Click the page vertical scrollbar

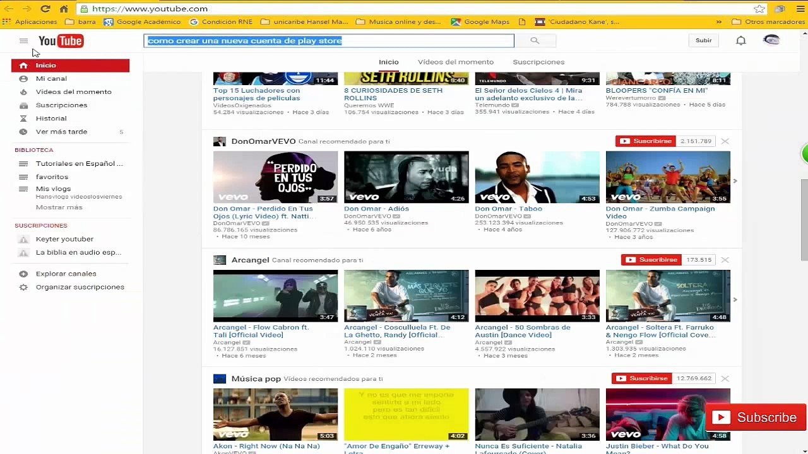tap(804, 221)
